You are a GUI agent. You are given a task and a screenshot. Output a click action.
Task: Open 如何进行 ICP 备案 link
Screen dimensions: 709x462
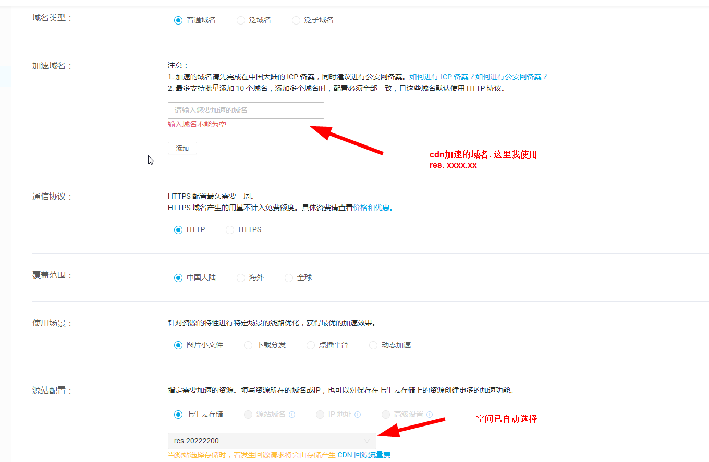coord(441,77)
